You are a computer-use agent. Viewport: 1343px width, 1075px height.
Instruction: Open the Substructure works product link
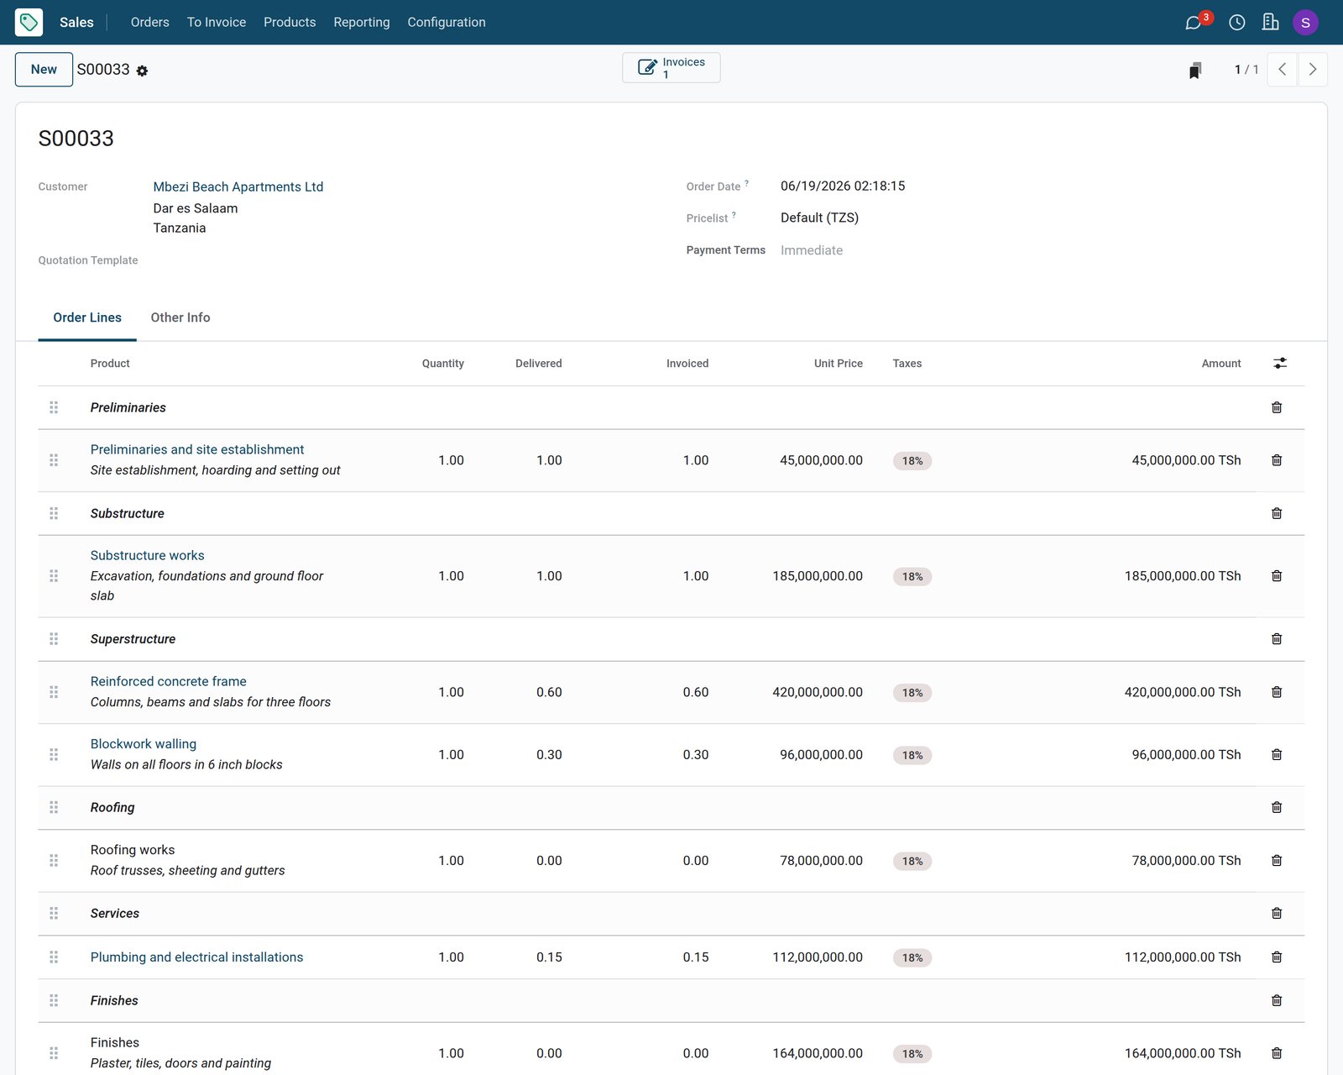148,555
